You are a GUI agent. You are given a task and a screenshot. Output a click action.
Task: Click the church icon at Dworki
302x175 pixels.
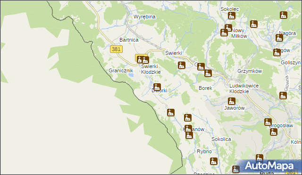157,87
